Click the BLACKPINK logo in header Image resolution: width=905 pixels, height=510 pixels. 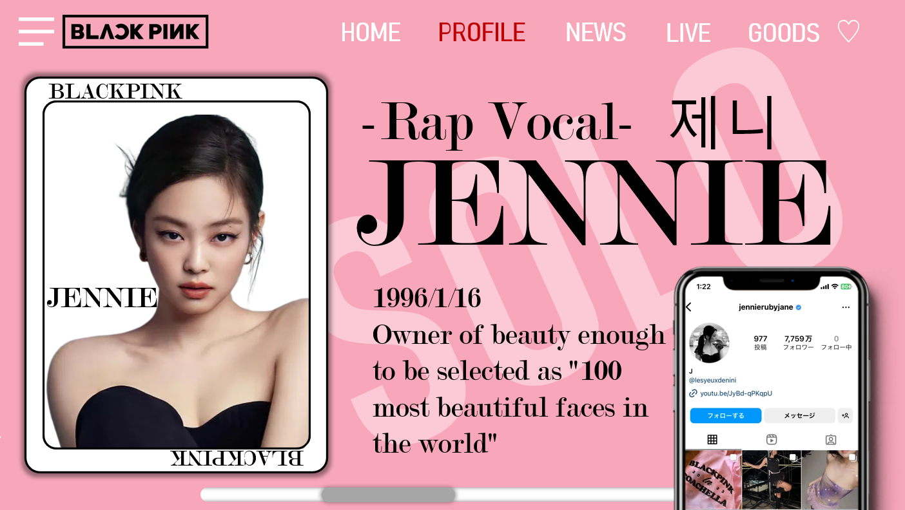(135, 32)
